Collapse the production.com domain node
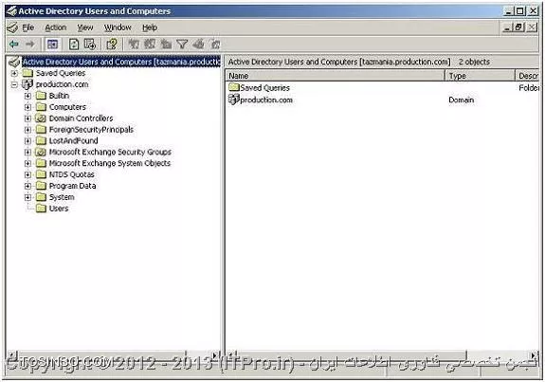 (x=14, y=84)
